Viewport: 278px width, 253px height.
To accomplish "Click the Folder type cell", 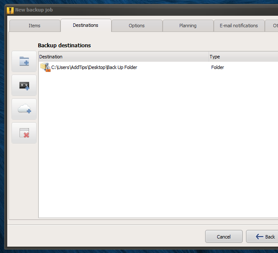I will tap(218, 67).
